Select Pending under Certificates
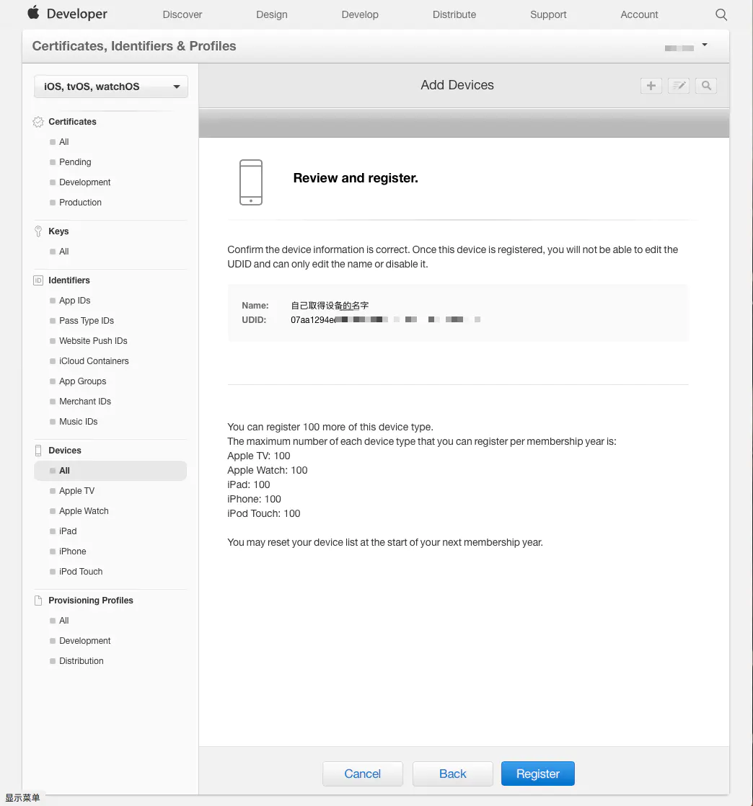The width and height of the screenshot is (753, 806). pos(75,162)
